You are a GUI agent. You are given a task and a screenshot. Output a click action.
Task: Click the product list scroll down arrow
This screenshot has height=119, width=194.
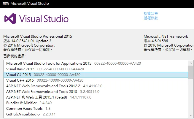tap(191, 115)
